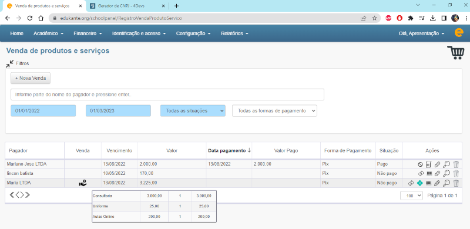Open the Todas as situações dropdown
This screenshot has width=470, height=229.
193,110
